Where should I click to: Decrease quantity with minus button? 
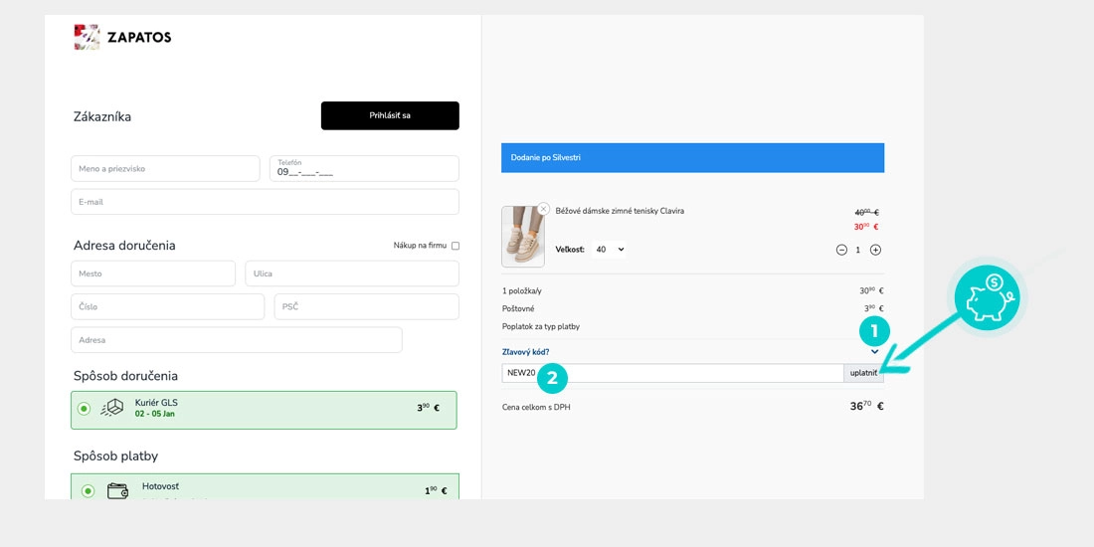(841, 250)
